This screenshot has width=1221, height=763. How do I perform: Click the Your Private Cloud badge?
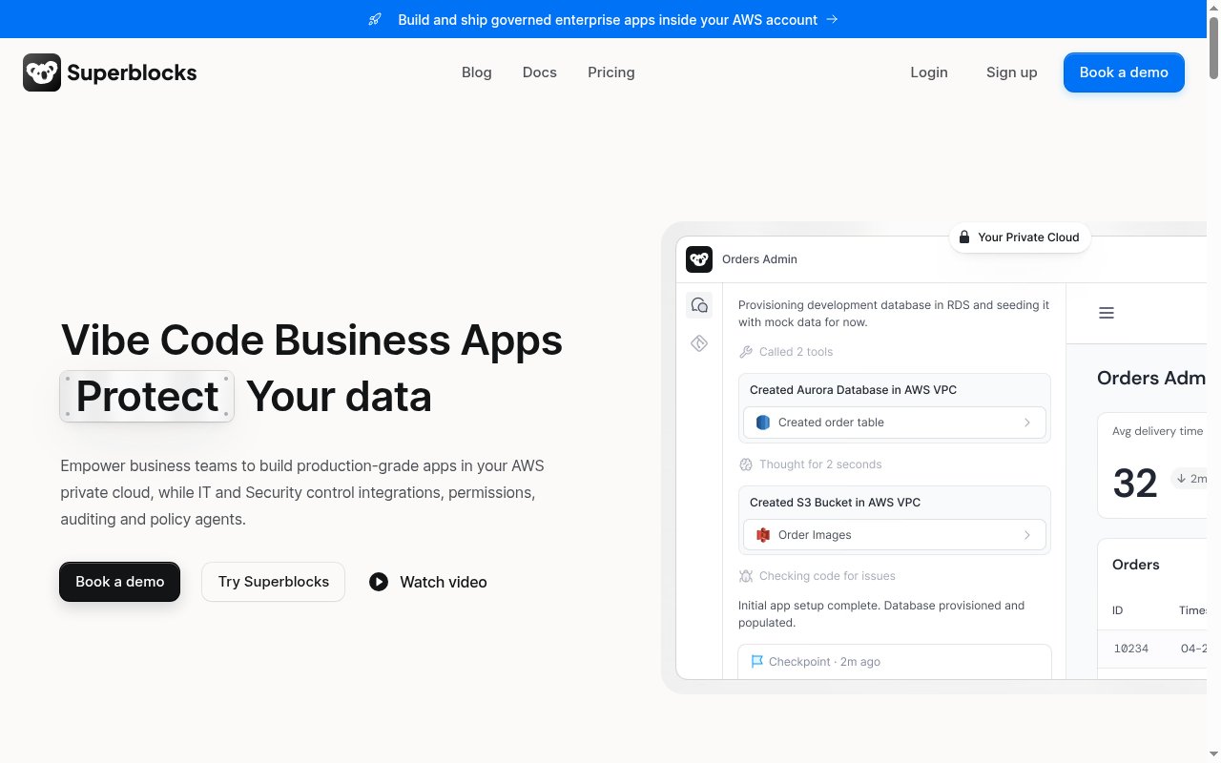1020,237
